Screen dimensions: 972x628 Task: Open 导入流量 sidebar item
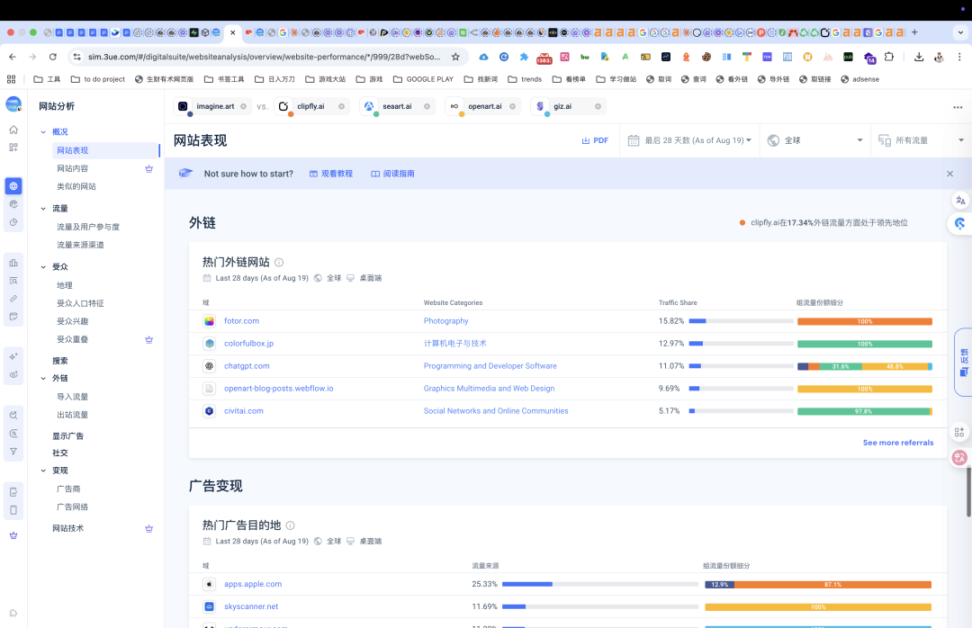(73, 397)
